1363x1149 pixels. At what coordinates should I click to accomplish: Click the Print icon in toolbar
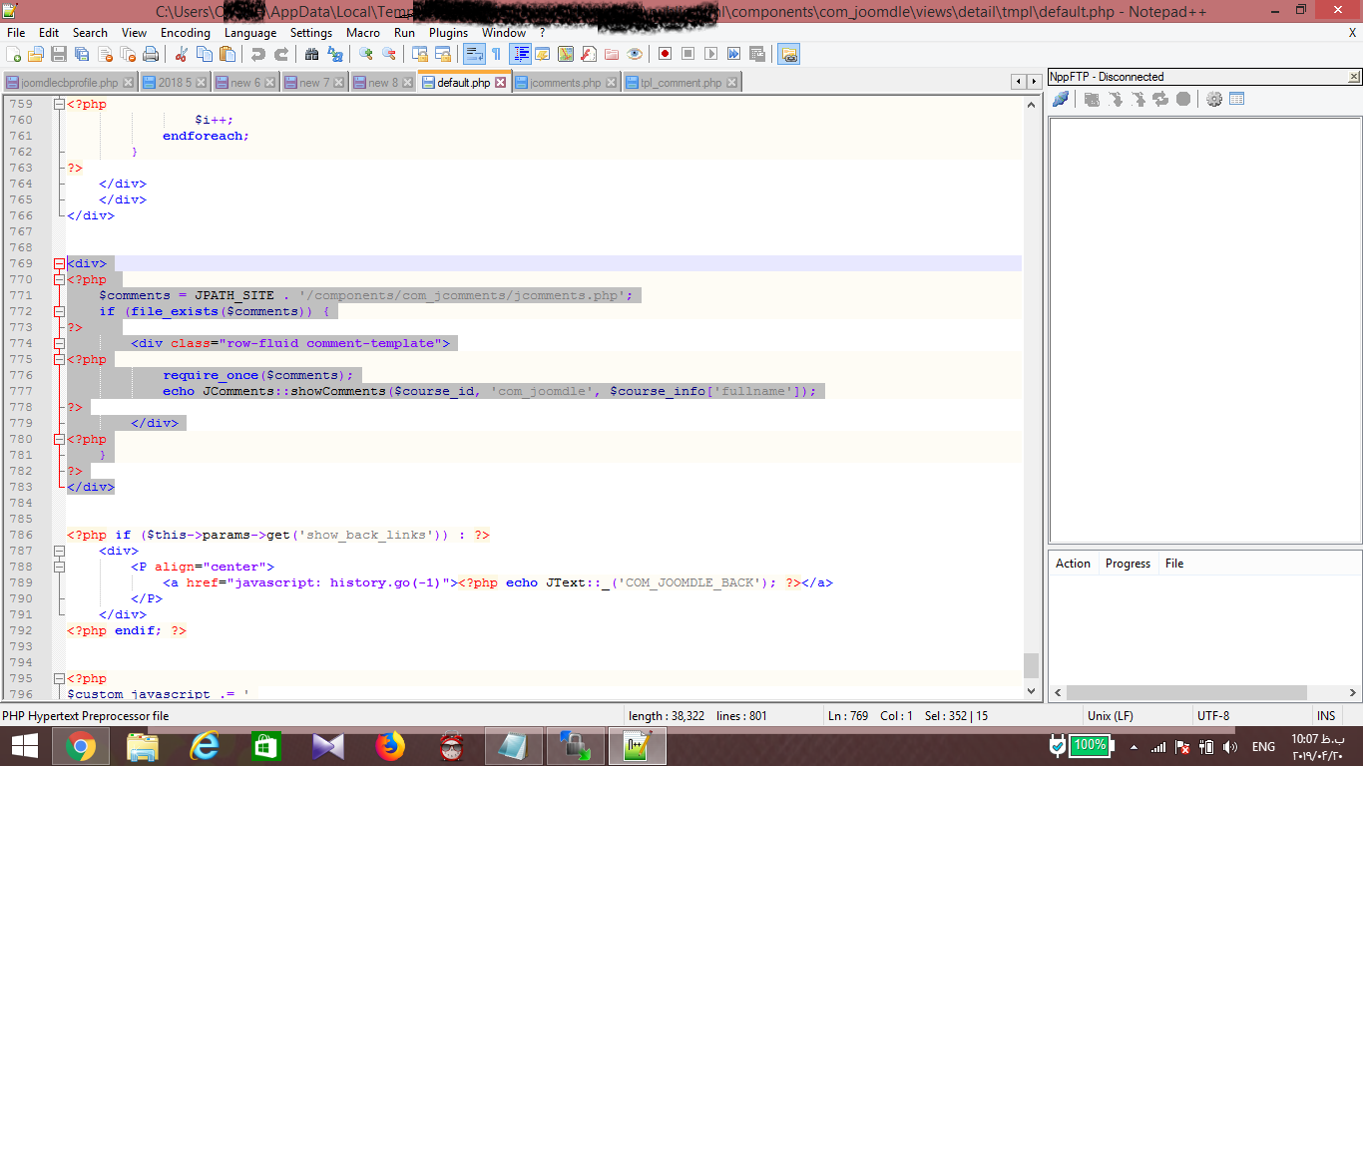[x=151, y=54]
